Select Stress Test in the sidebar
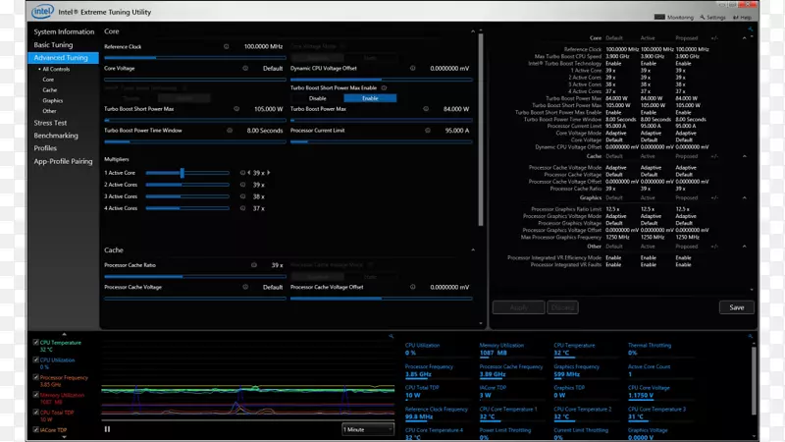Image resolution: width=785 pixels, height=442 pixels. coord(50,123)
